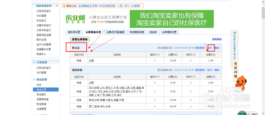Switch to 服务商设置 tab
Screen dimensions: 265x115
pos(74,32)
